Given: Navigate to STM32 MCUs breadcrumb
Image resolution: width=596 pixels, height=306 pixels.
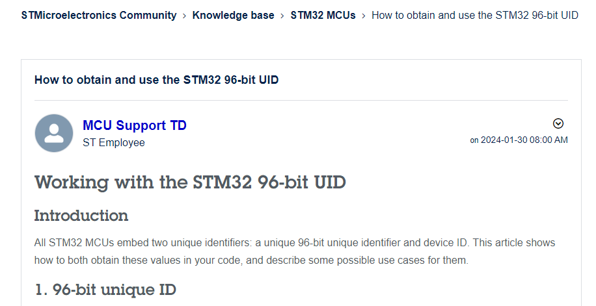Looking at the screenshot, I should tap(323, 16).
